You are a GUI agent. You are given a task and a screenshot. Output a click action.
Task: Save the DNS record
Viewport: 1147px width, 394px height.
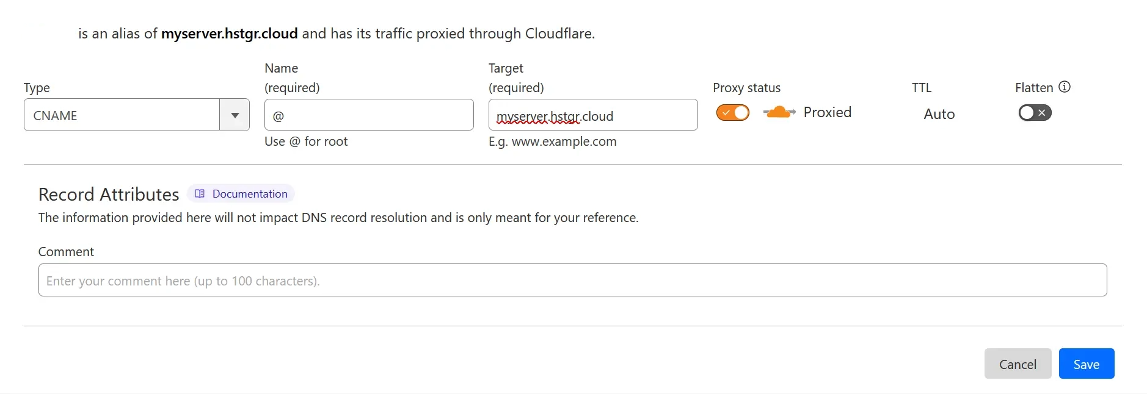tap(1086, 363)
